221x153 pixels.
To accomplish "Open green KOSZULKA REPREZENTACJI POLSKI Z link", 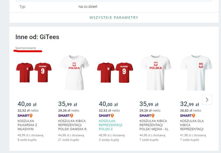I will pos(110,125).
